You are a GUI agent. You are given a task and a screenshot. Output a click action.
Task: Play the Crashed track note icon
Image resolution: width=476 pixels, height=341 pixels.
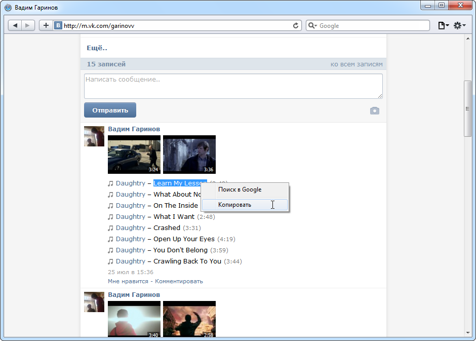110,228
